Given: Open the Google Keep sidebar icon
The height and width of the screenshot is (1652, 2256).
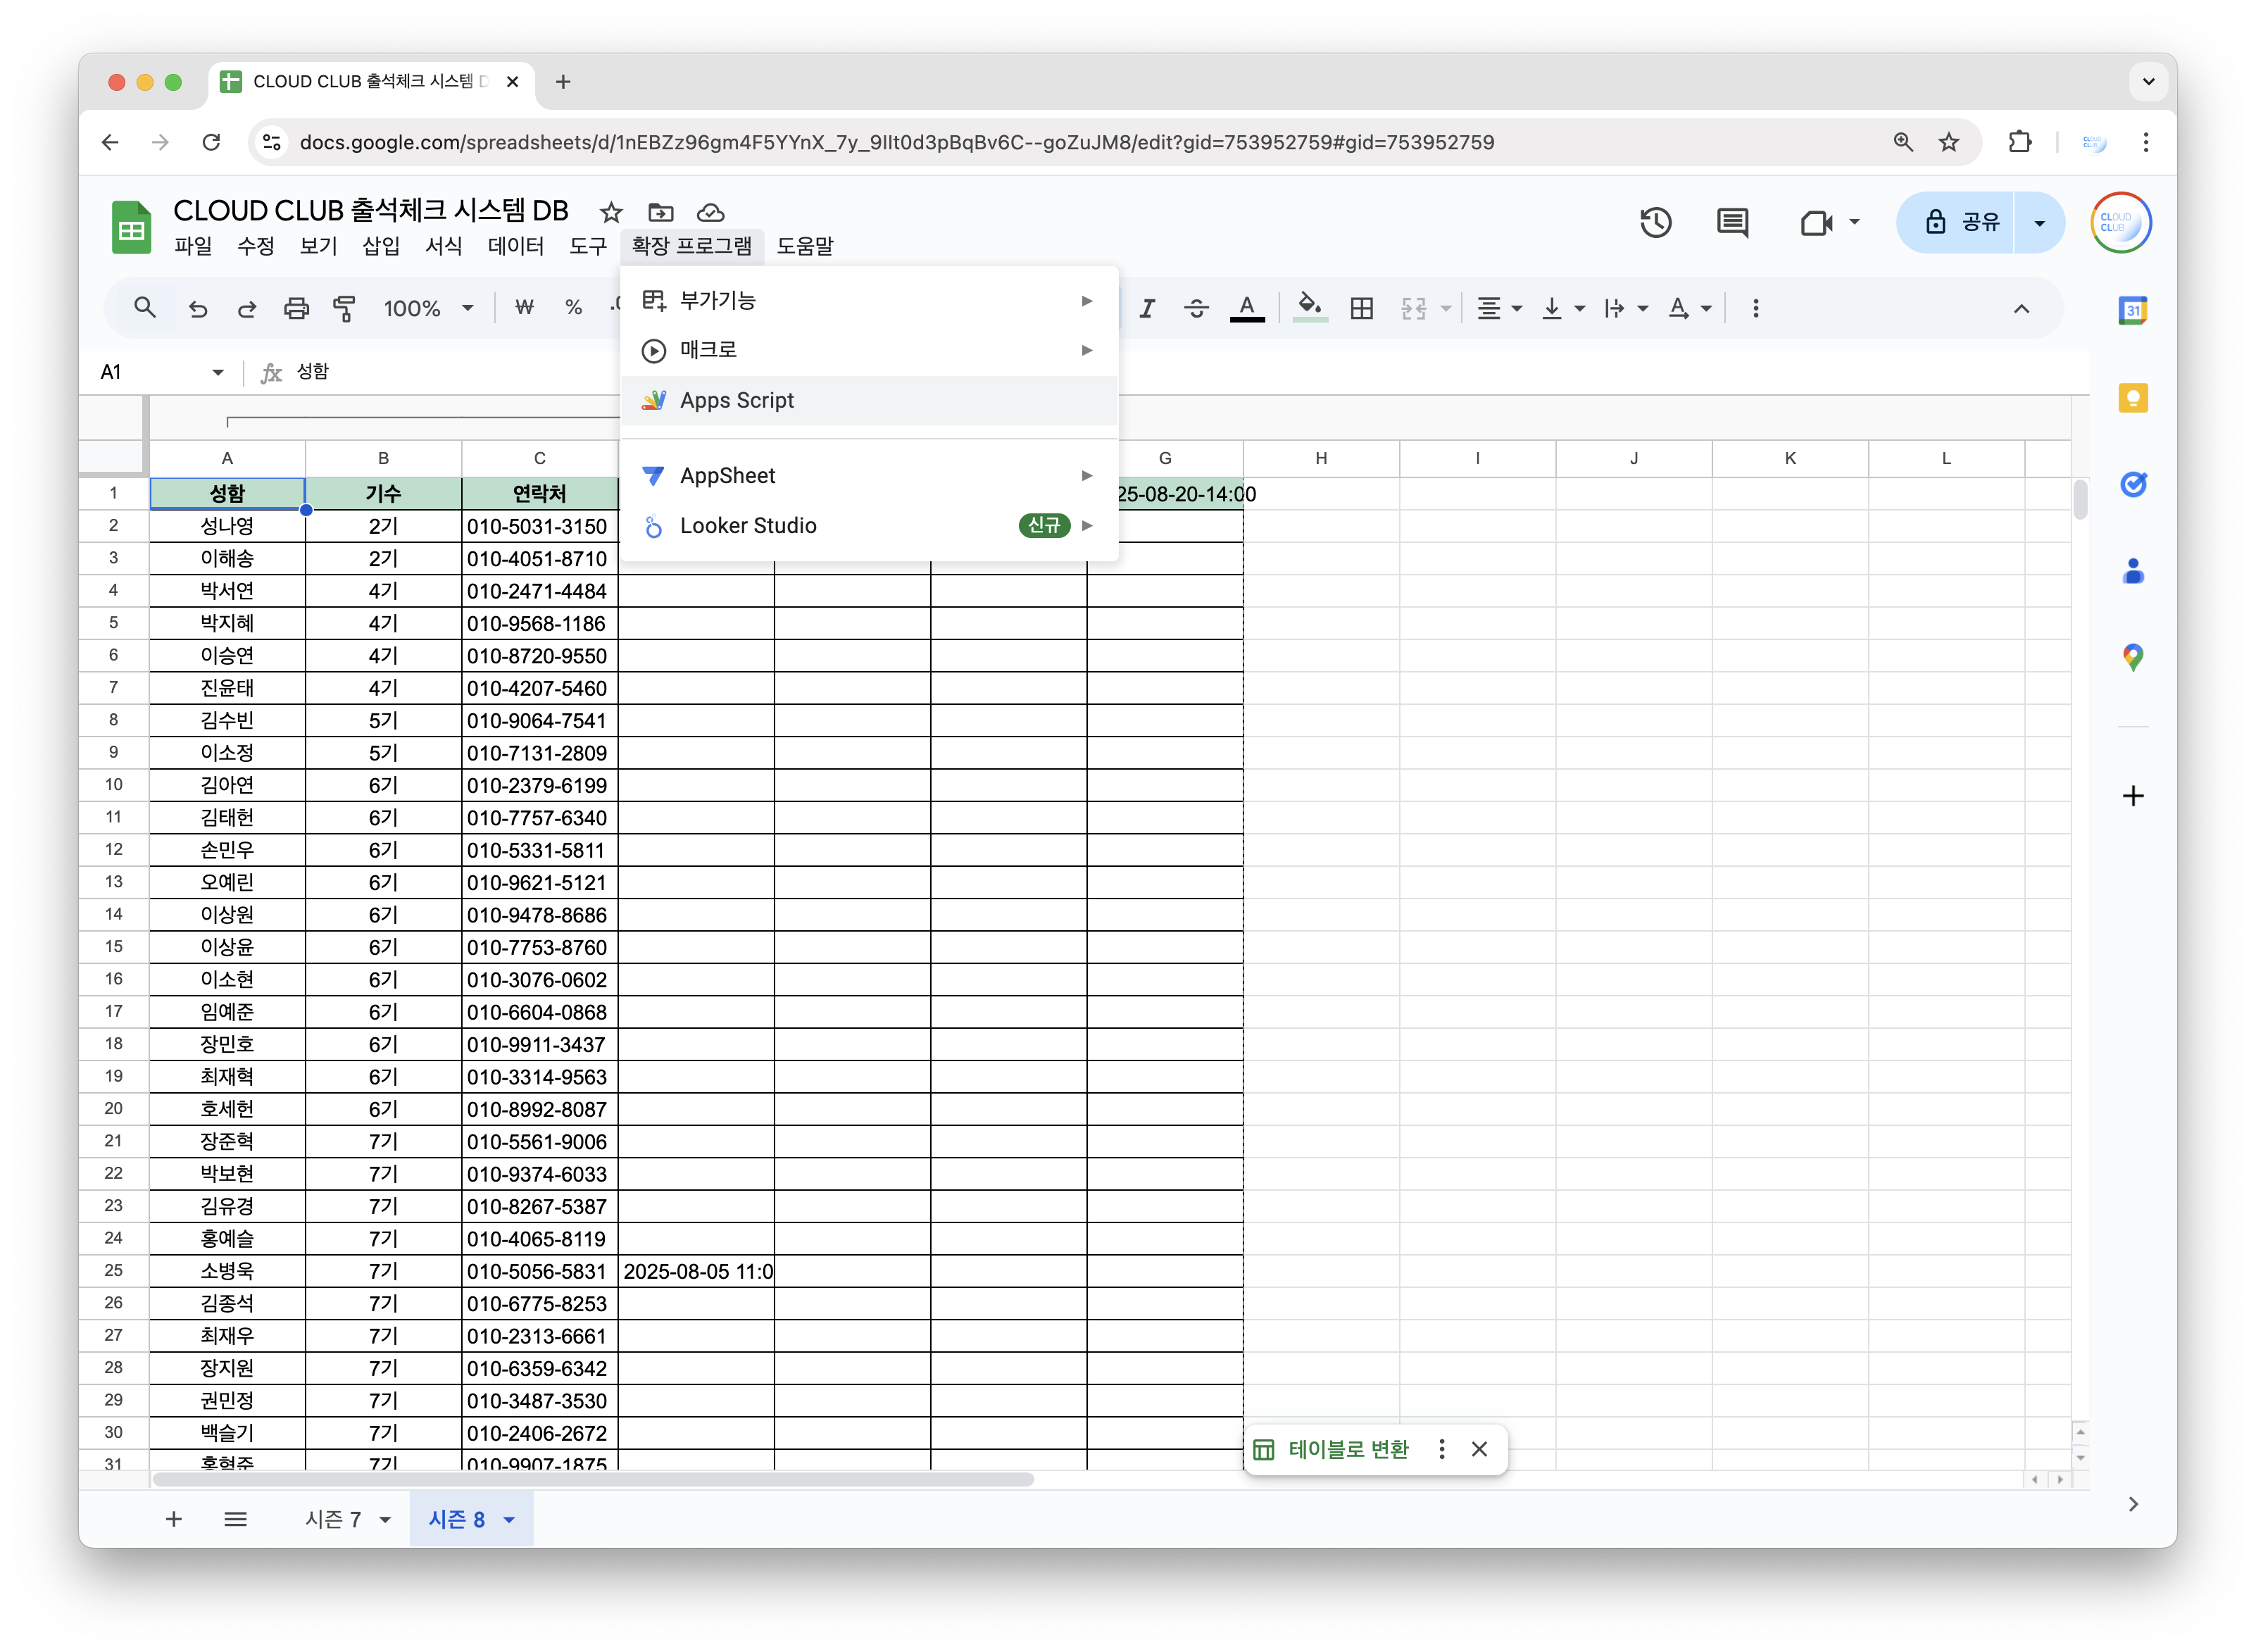Looking at the screenshot, I should click(2132, 398).
